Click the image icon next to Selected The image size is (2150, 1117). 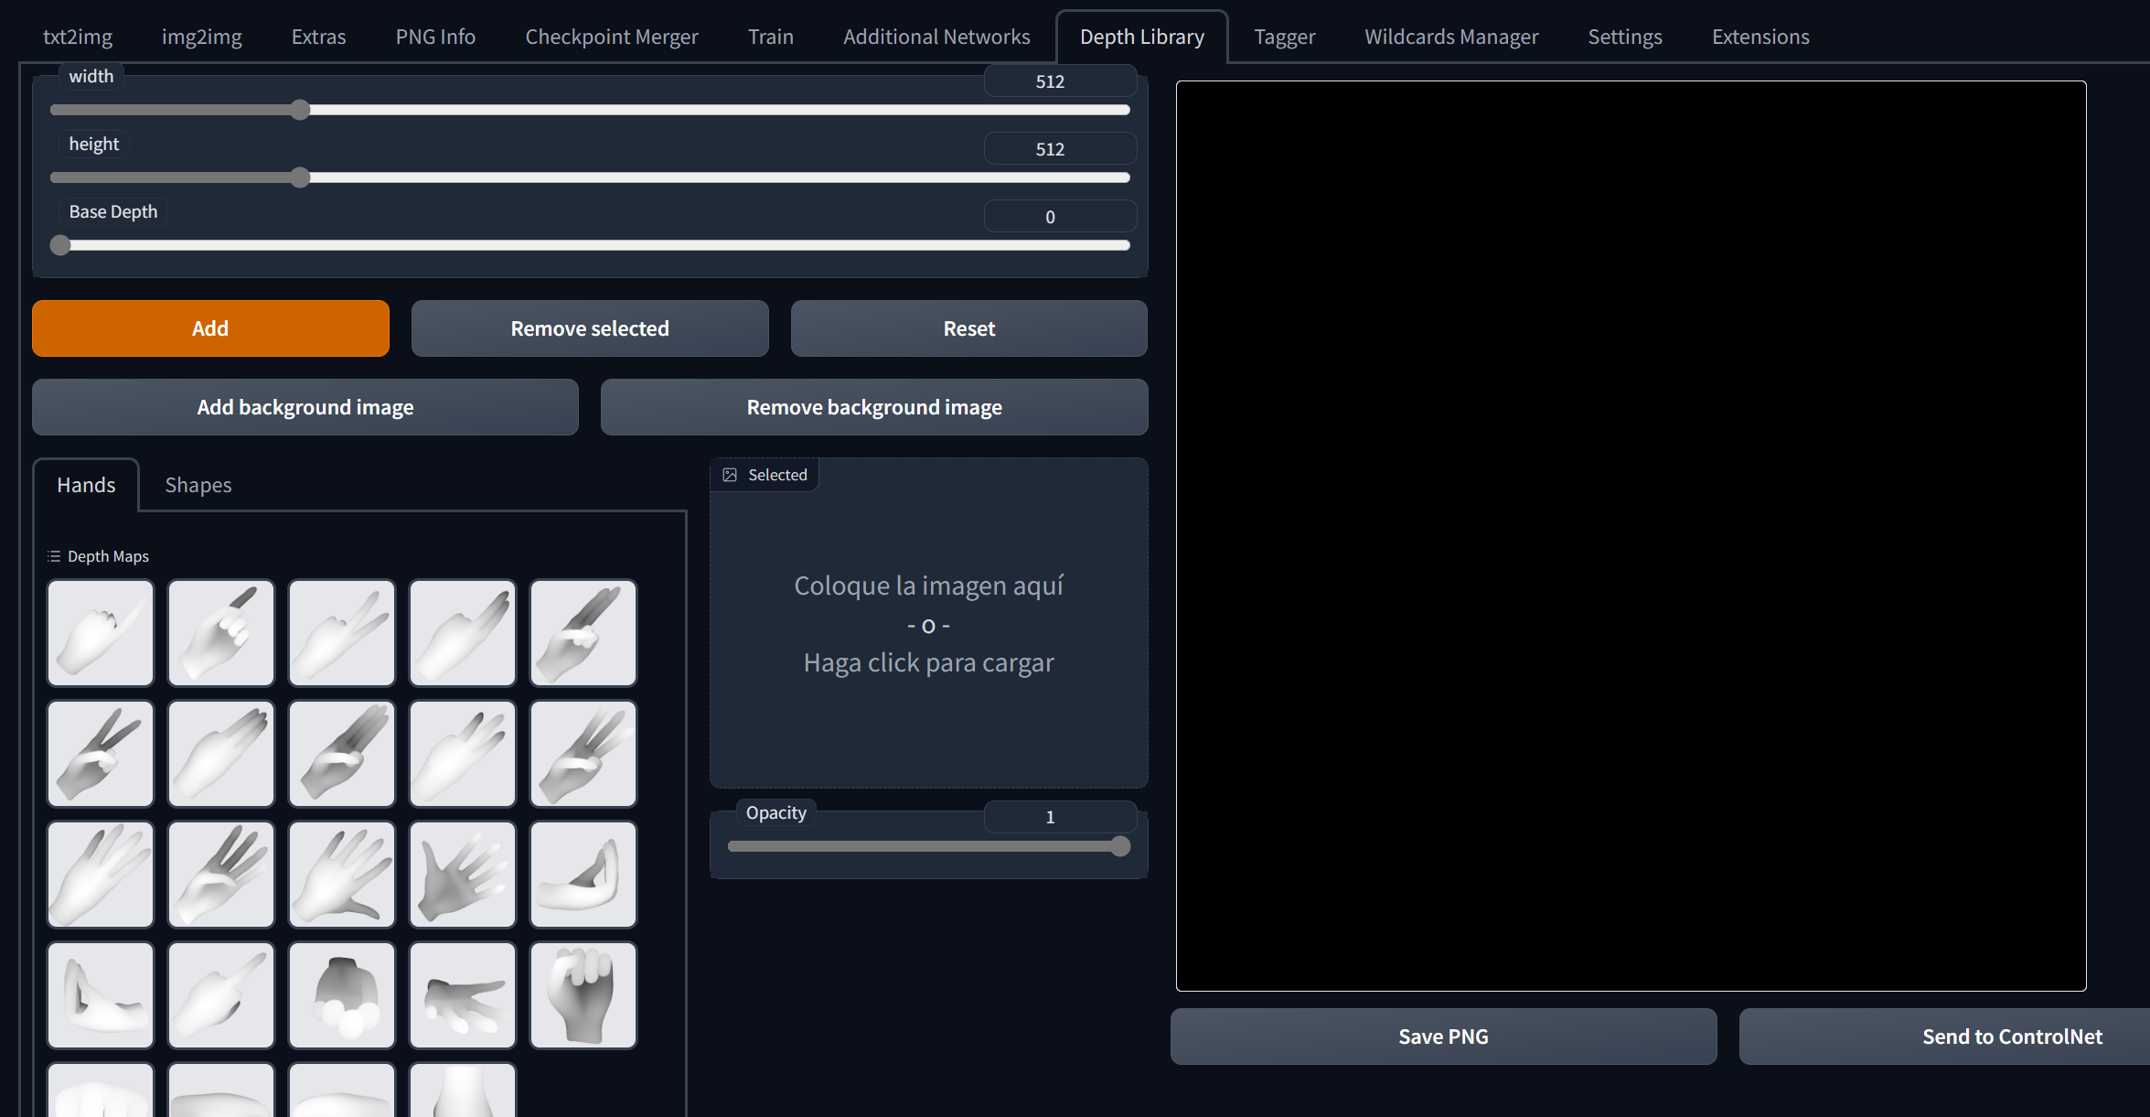point(730,475)
